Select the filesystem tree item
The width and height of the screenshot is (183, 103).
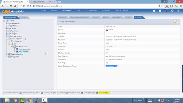coord(15,57)
